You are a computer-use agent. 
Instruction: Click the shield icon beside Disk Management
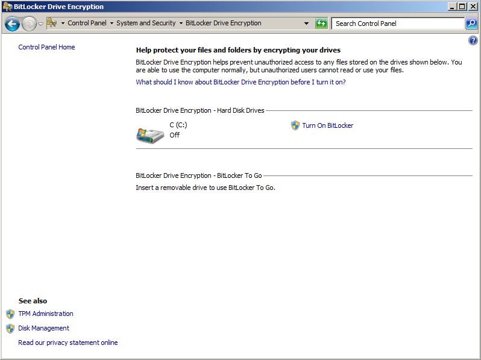point(10,329)
